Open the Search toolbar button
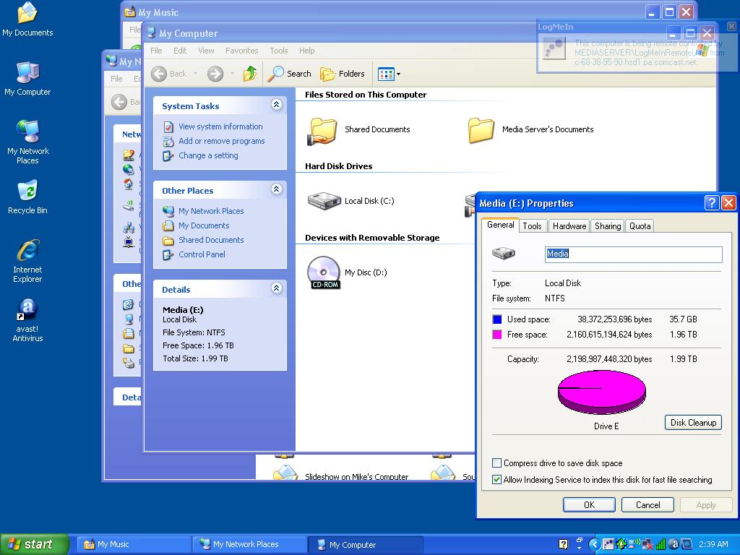 click(290, 74)
